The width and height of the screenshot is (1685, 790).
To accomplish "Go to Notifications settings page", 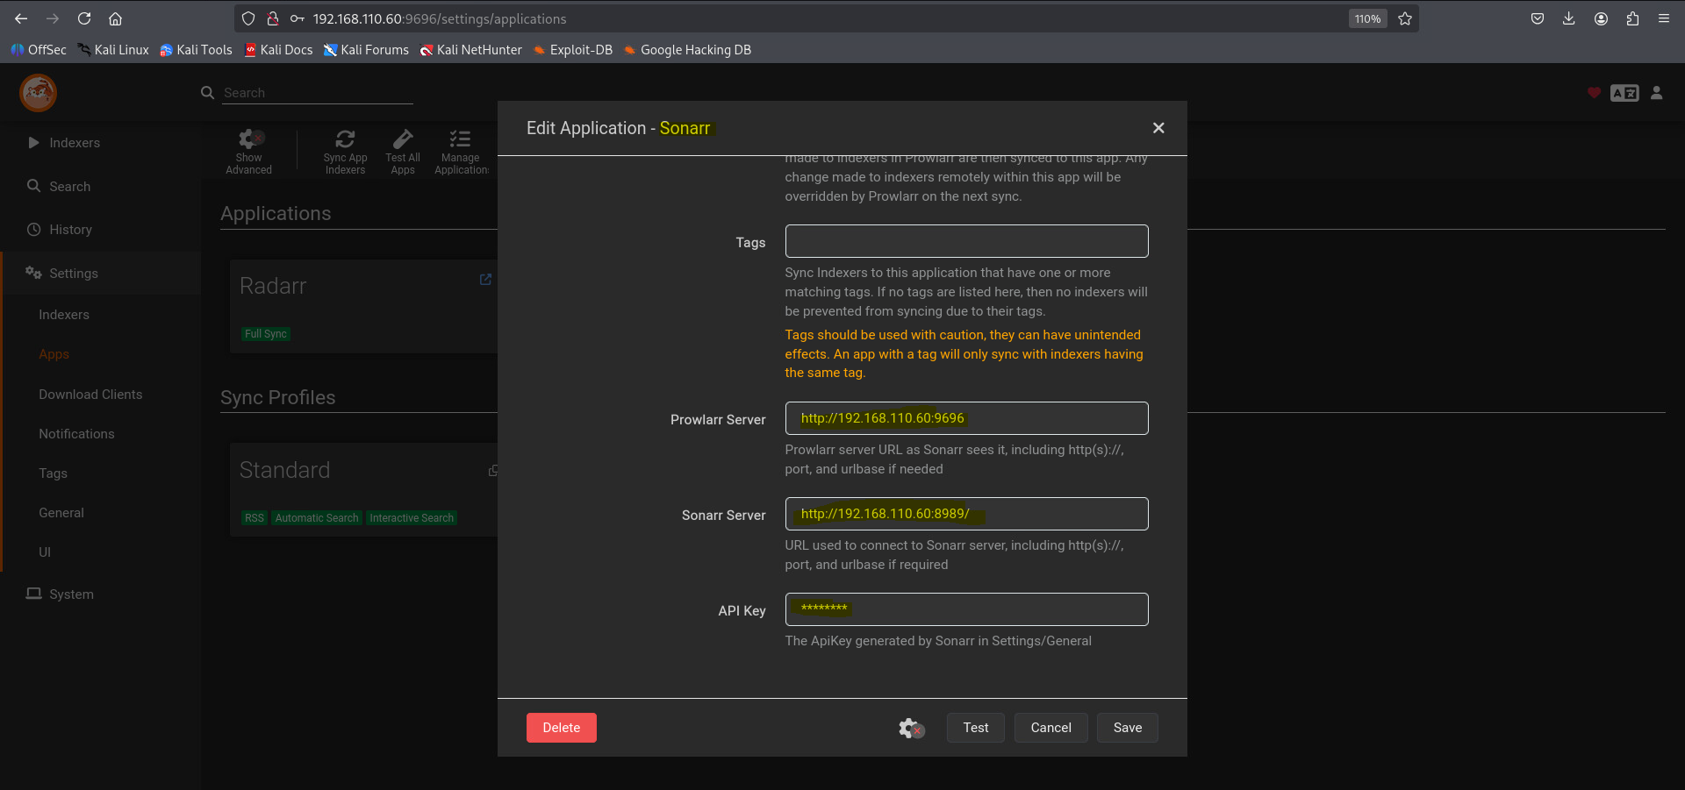I will click(76, 434).
